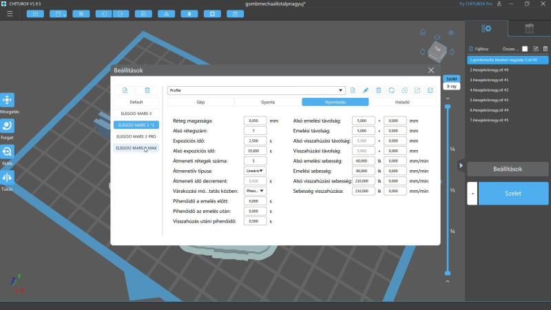Image resolution: width=551 pixels, height=310 pixels.
Task: Select the ELEGOO MARS 3 printer
Action: (136, 114)
